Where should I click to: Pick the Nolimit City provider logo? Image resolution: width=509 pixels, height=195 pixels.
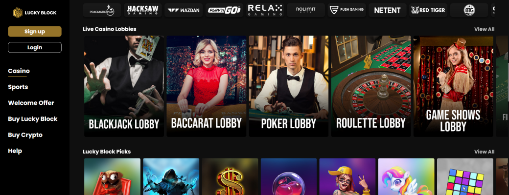tap(306, 10)
